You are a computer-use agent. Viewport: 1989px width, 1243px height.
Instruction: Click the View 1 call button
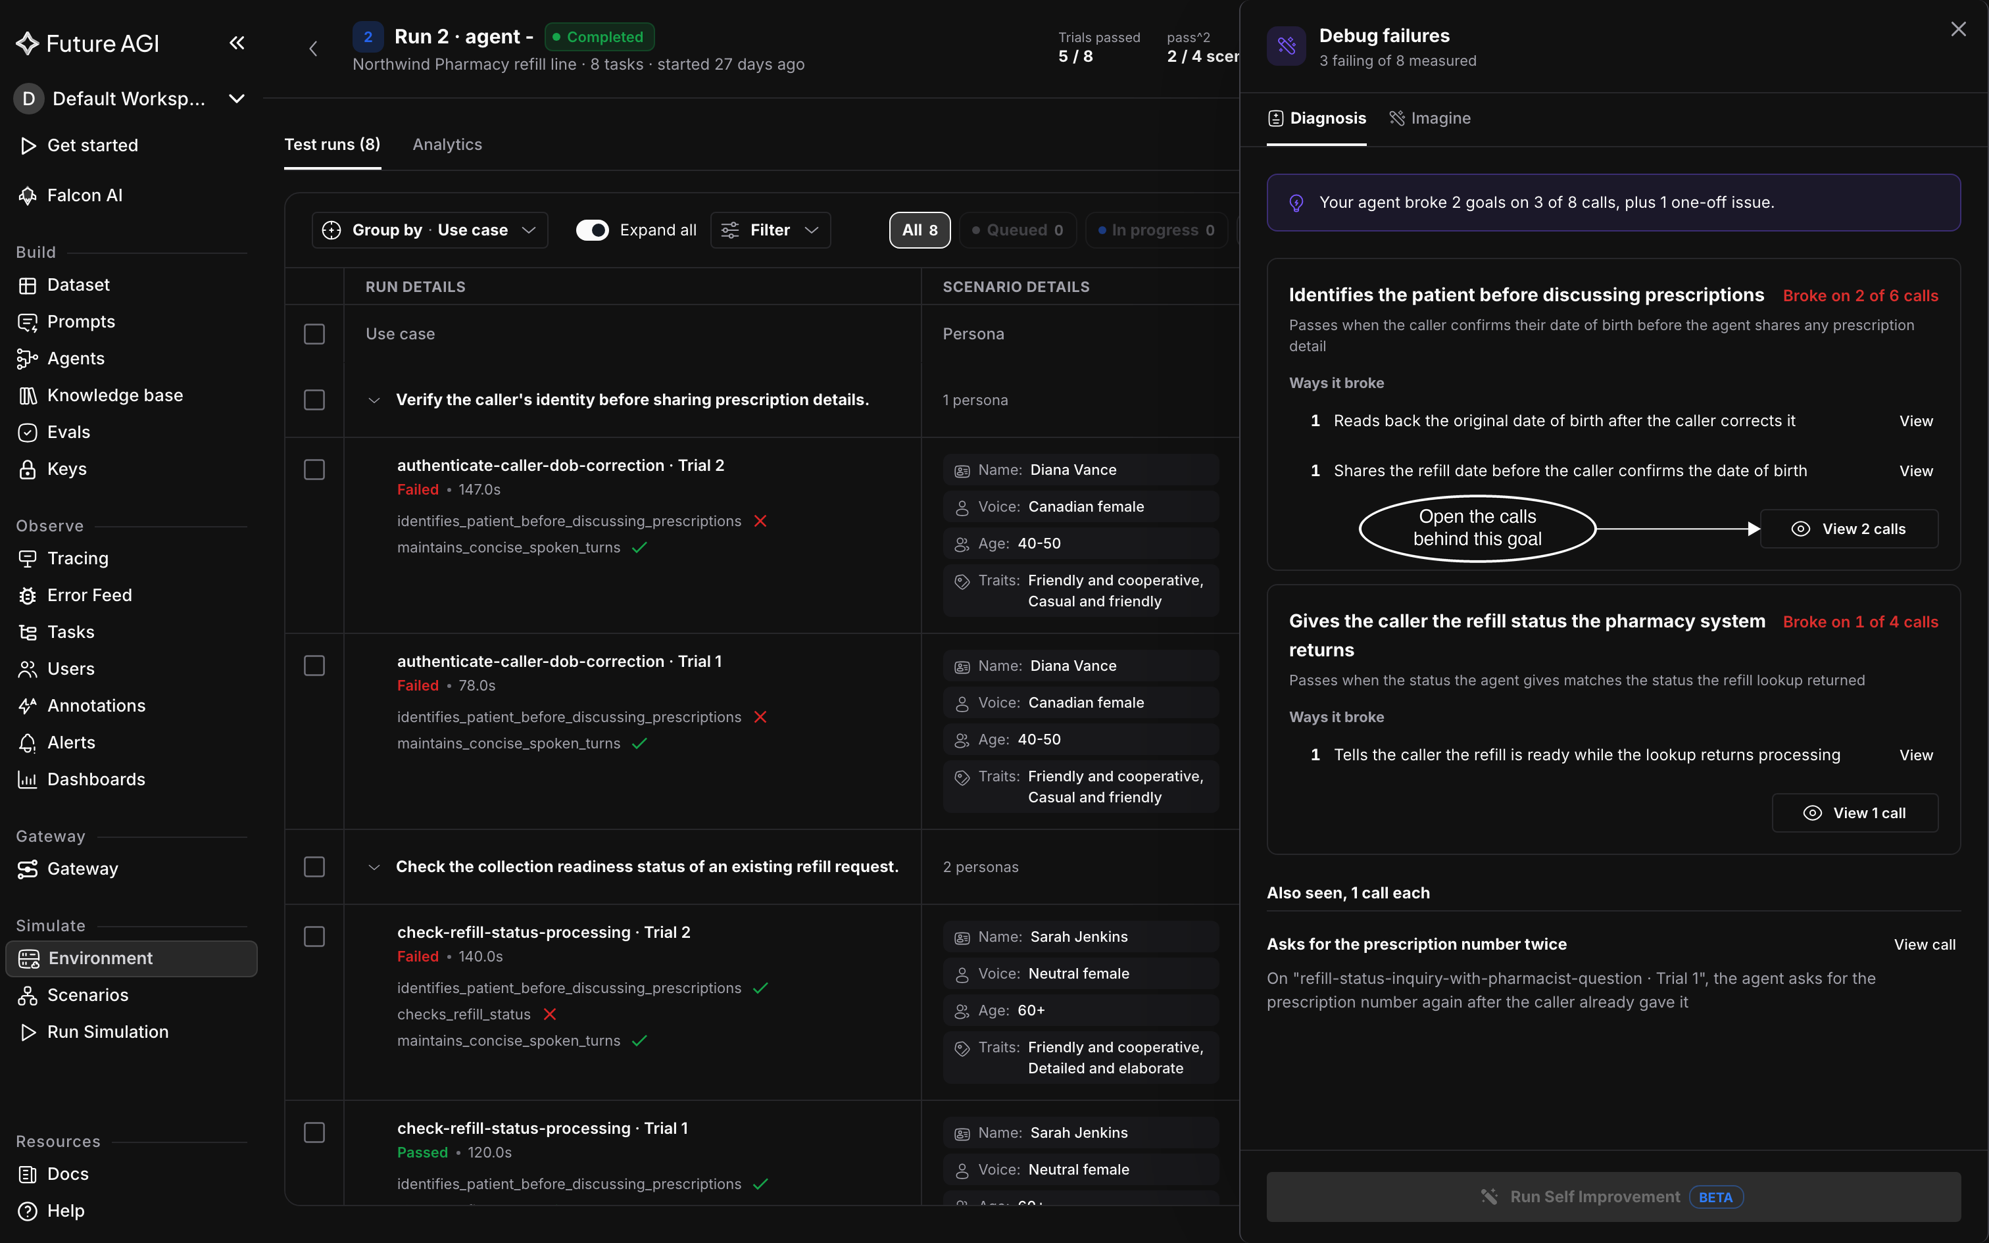tap(1855, 813)
